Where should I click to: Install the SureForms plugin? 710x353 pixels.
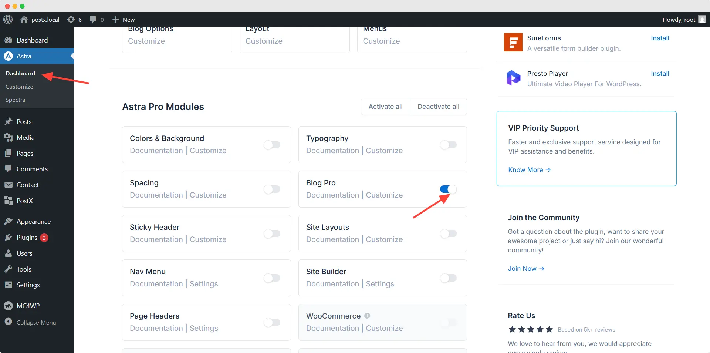660,38
